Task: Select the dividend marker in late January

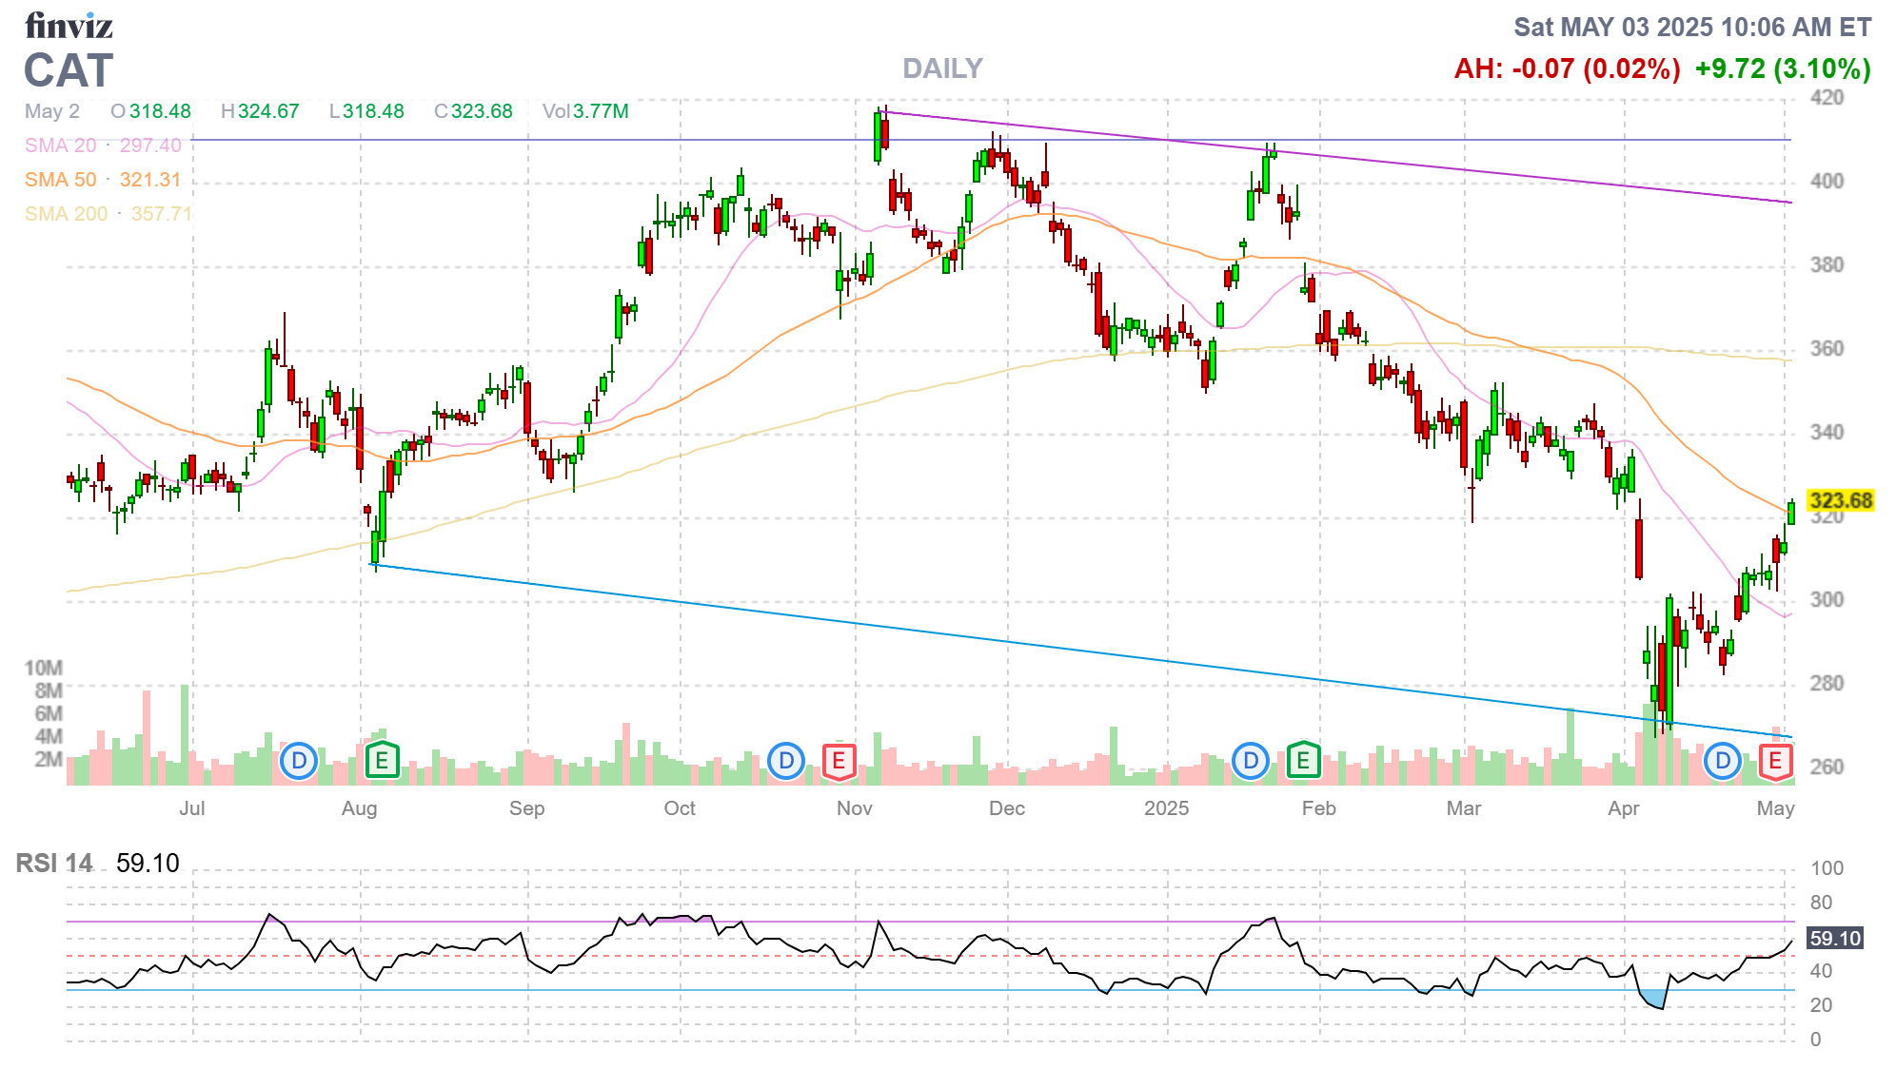Action: (x=1251, y=761)
